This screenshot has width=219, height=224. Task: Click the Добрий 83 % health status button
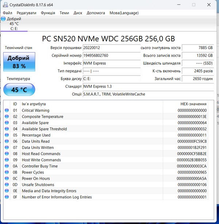tap(19, 62)
